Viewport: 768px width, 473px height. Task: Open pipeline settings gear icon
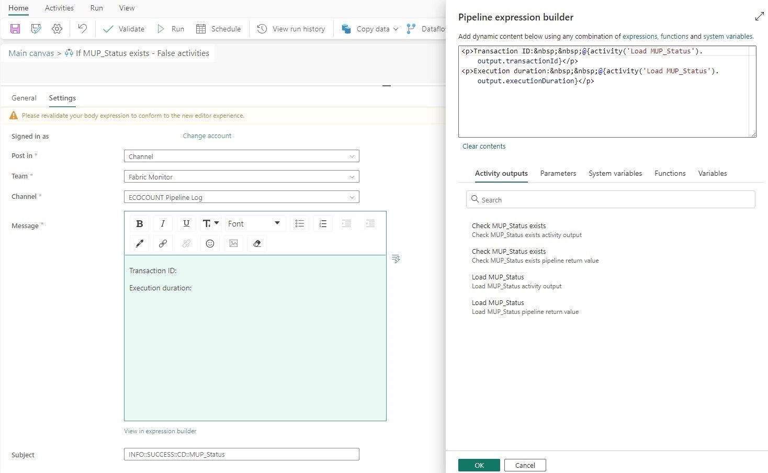(x=57, y=29)
